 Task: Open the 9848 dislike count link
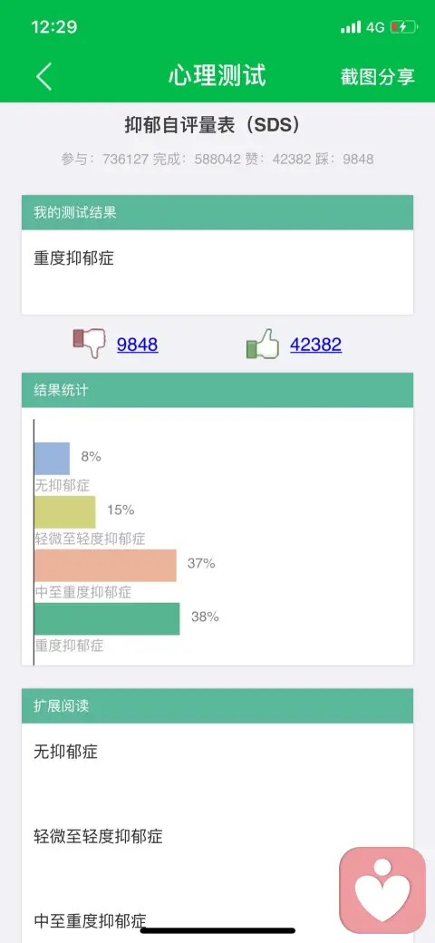tap(138, 344)
